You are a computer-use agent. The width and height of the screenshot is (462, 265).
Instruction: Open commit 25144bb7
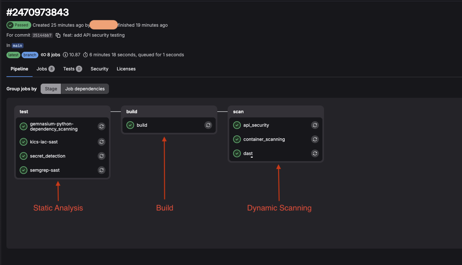pyautogui.click(x=42, y=35)
